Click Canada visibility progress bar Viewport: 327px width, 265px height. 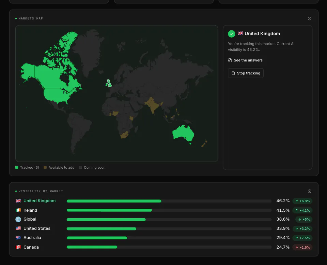[x=169, y=247]
